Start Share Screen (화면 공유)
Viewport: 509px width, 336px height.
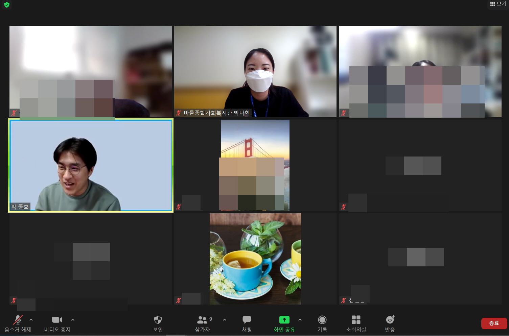[284, 320]
